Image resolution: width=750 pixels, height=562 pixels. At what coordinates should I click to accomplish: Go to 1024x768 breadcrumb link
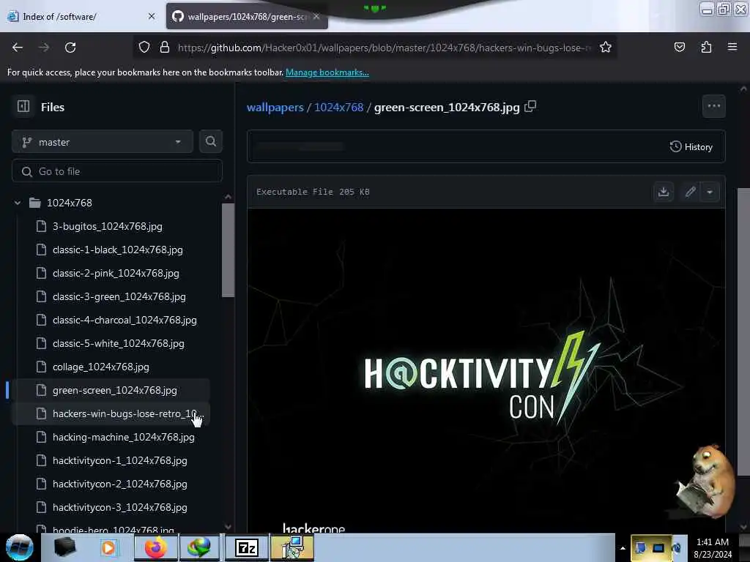(338, 107)
